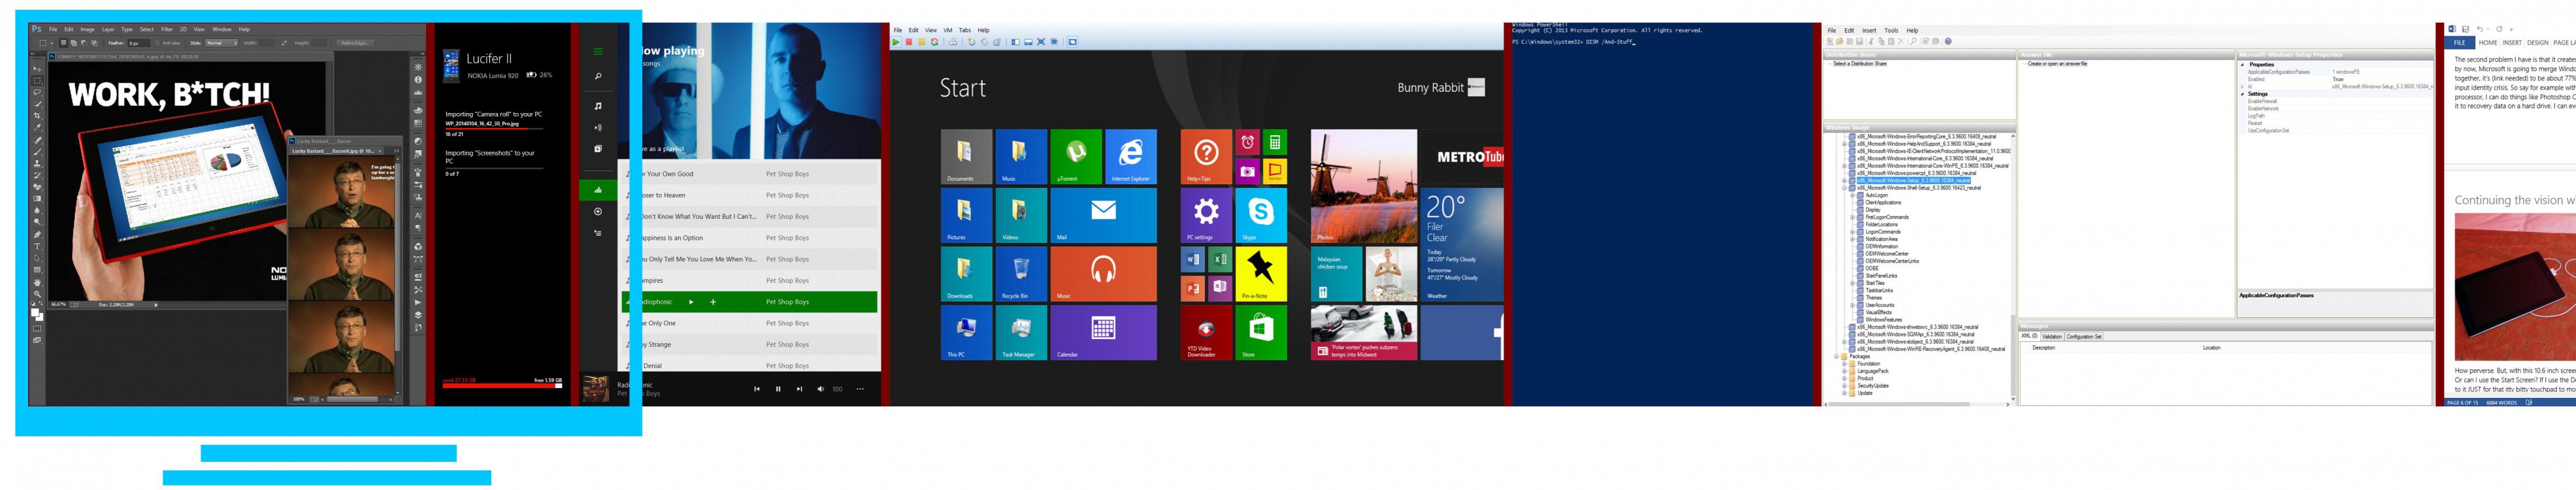Expand the FirstLogonCommands node
The width and height of the screenshot is (2576, 490).
[x=1852, y=218]
